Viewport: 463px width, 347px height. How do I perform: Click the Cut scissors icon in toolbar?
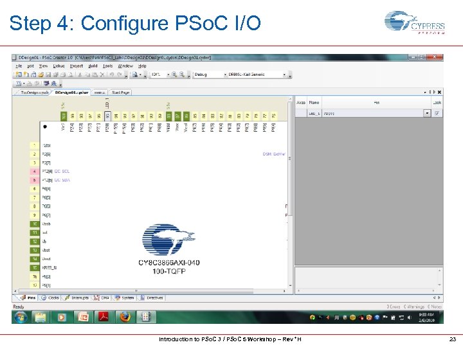80,75
